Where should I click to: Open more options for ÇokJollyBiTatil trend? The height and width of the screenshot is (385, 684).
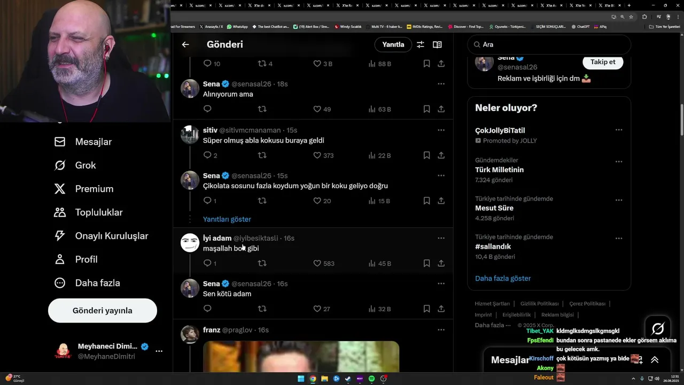pos(619,130)
